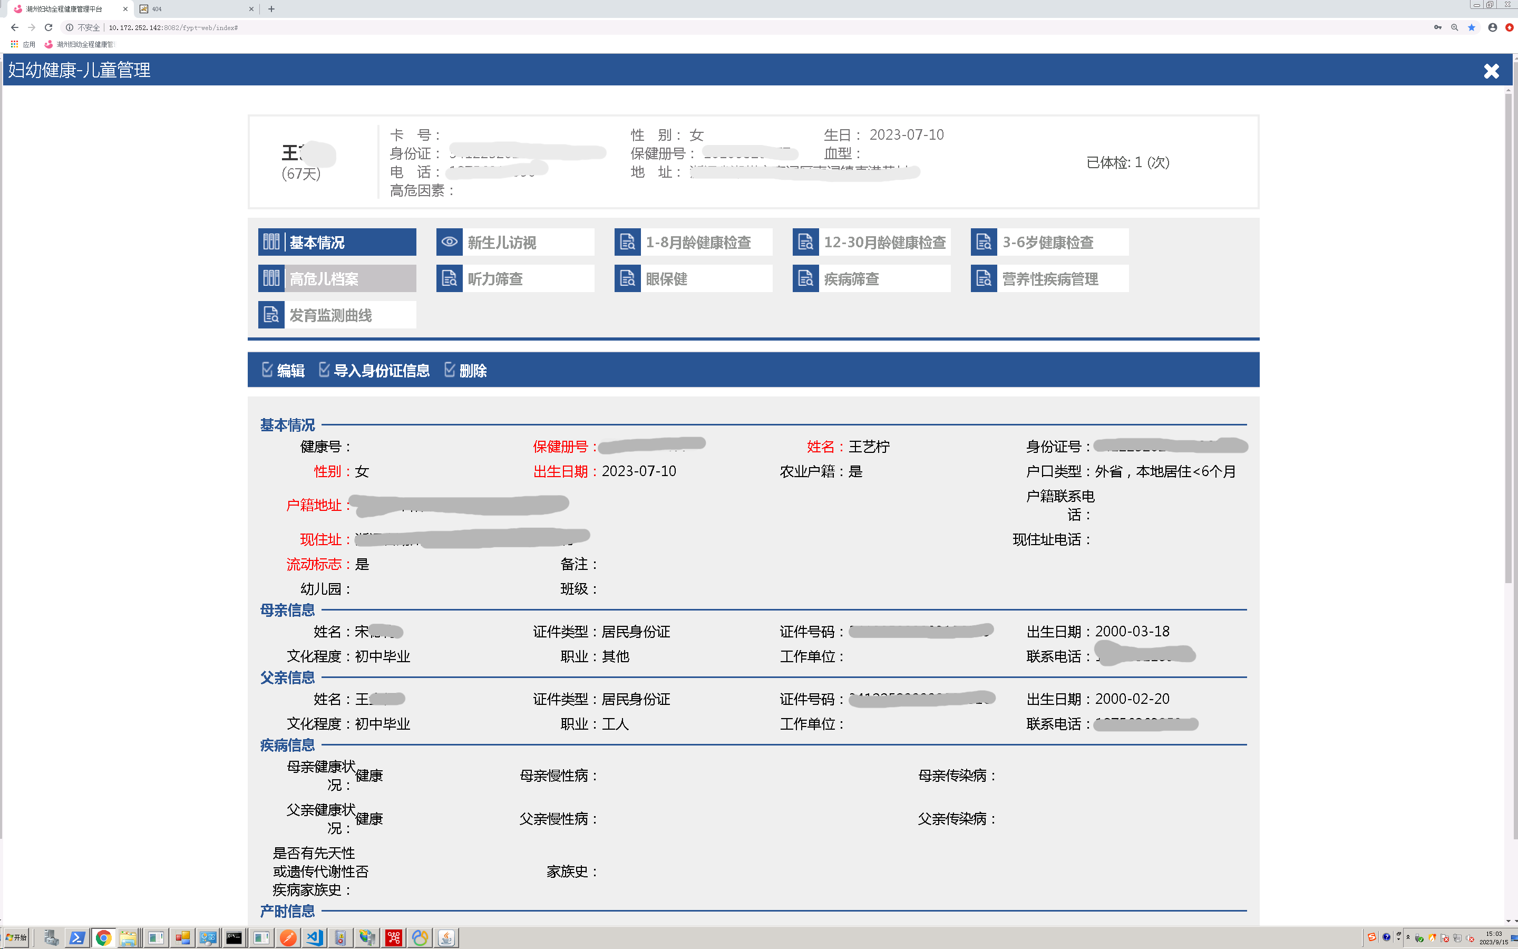1518x949 pixels.
Task: Switch to the 3-6岁健康检查 tab
Action: pos(1049,241)
